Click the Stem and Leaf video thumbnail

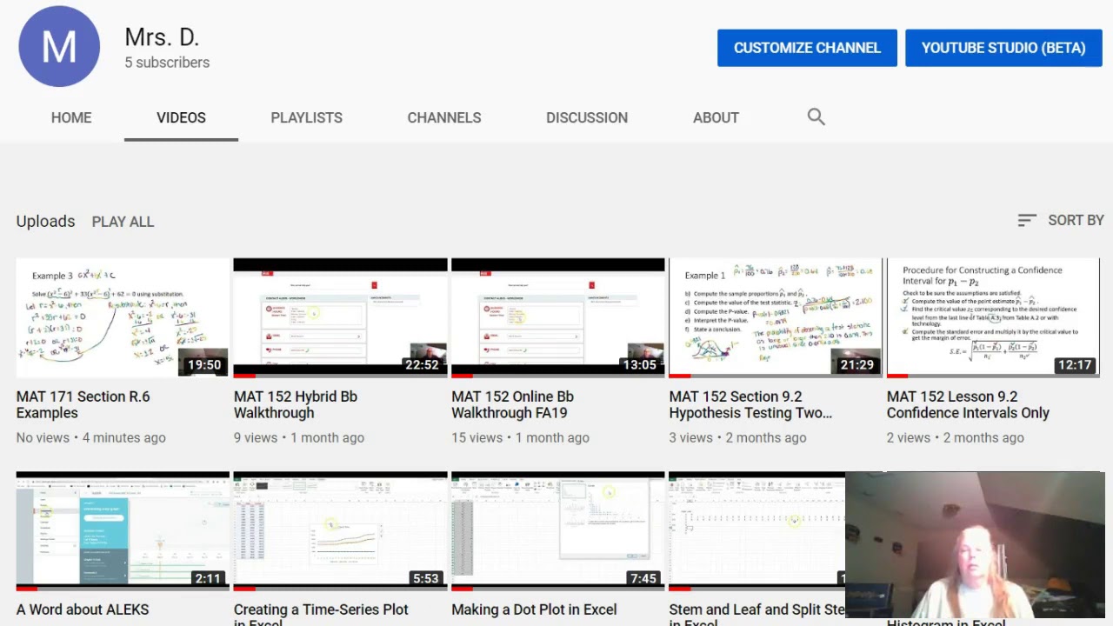point(756,531)
